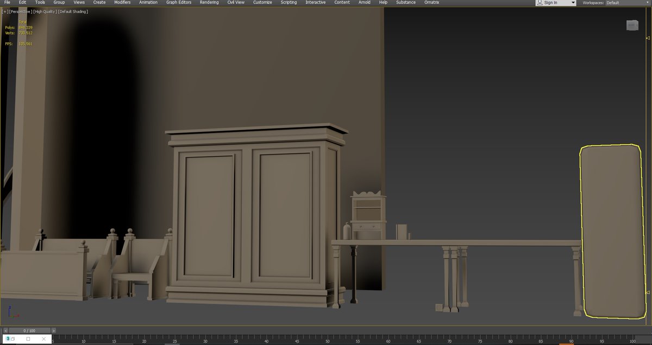
Task: Open the Workspaces Default dropdown
Action: (x=629, y=3)
